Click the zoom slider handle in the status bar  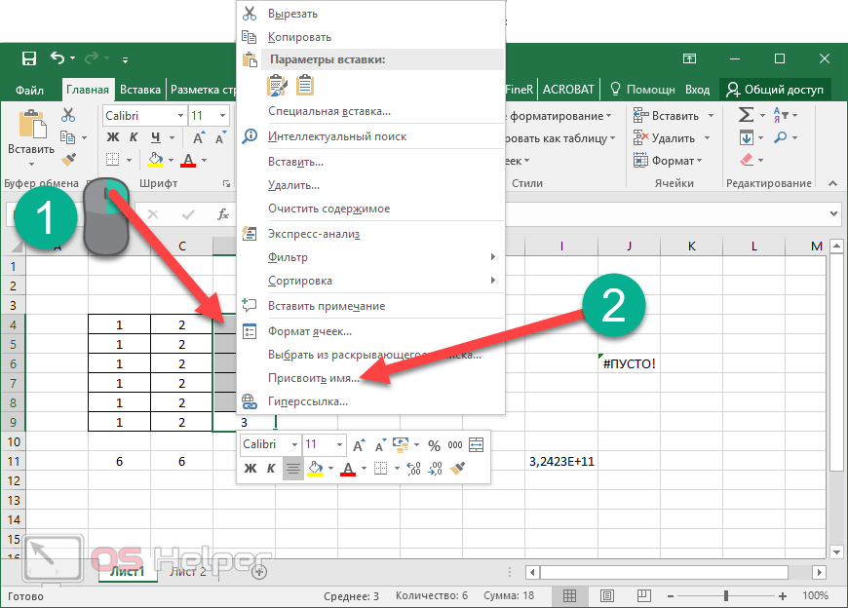(728, 595)
